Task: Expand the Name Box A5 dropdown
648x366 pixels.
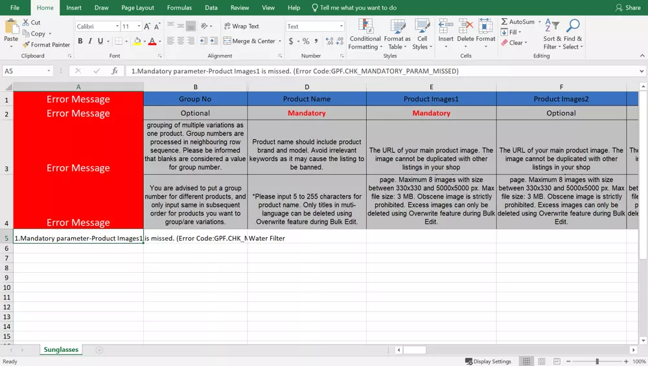Action: [49, 71]
